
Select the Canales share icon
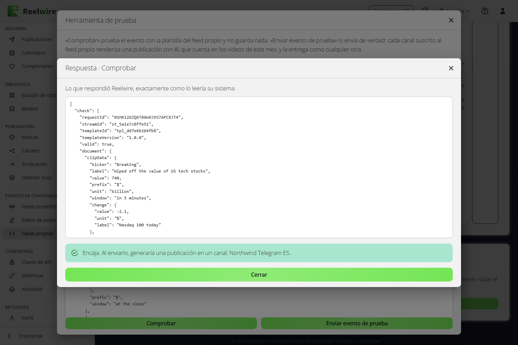[x=12, y=151]
